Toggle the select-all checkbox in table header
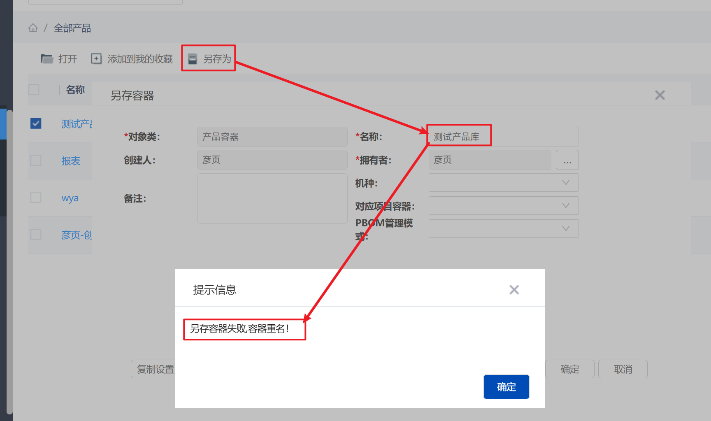 tap(34, 90)
